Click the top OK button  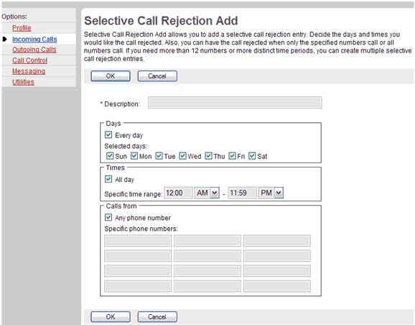(111, 76)
